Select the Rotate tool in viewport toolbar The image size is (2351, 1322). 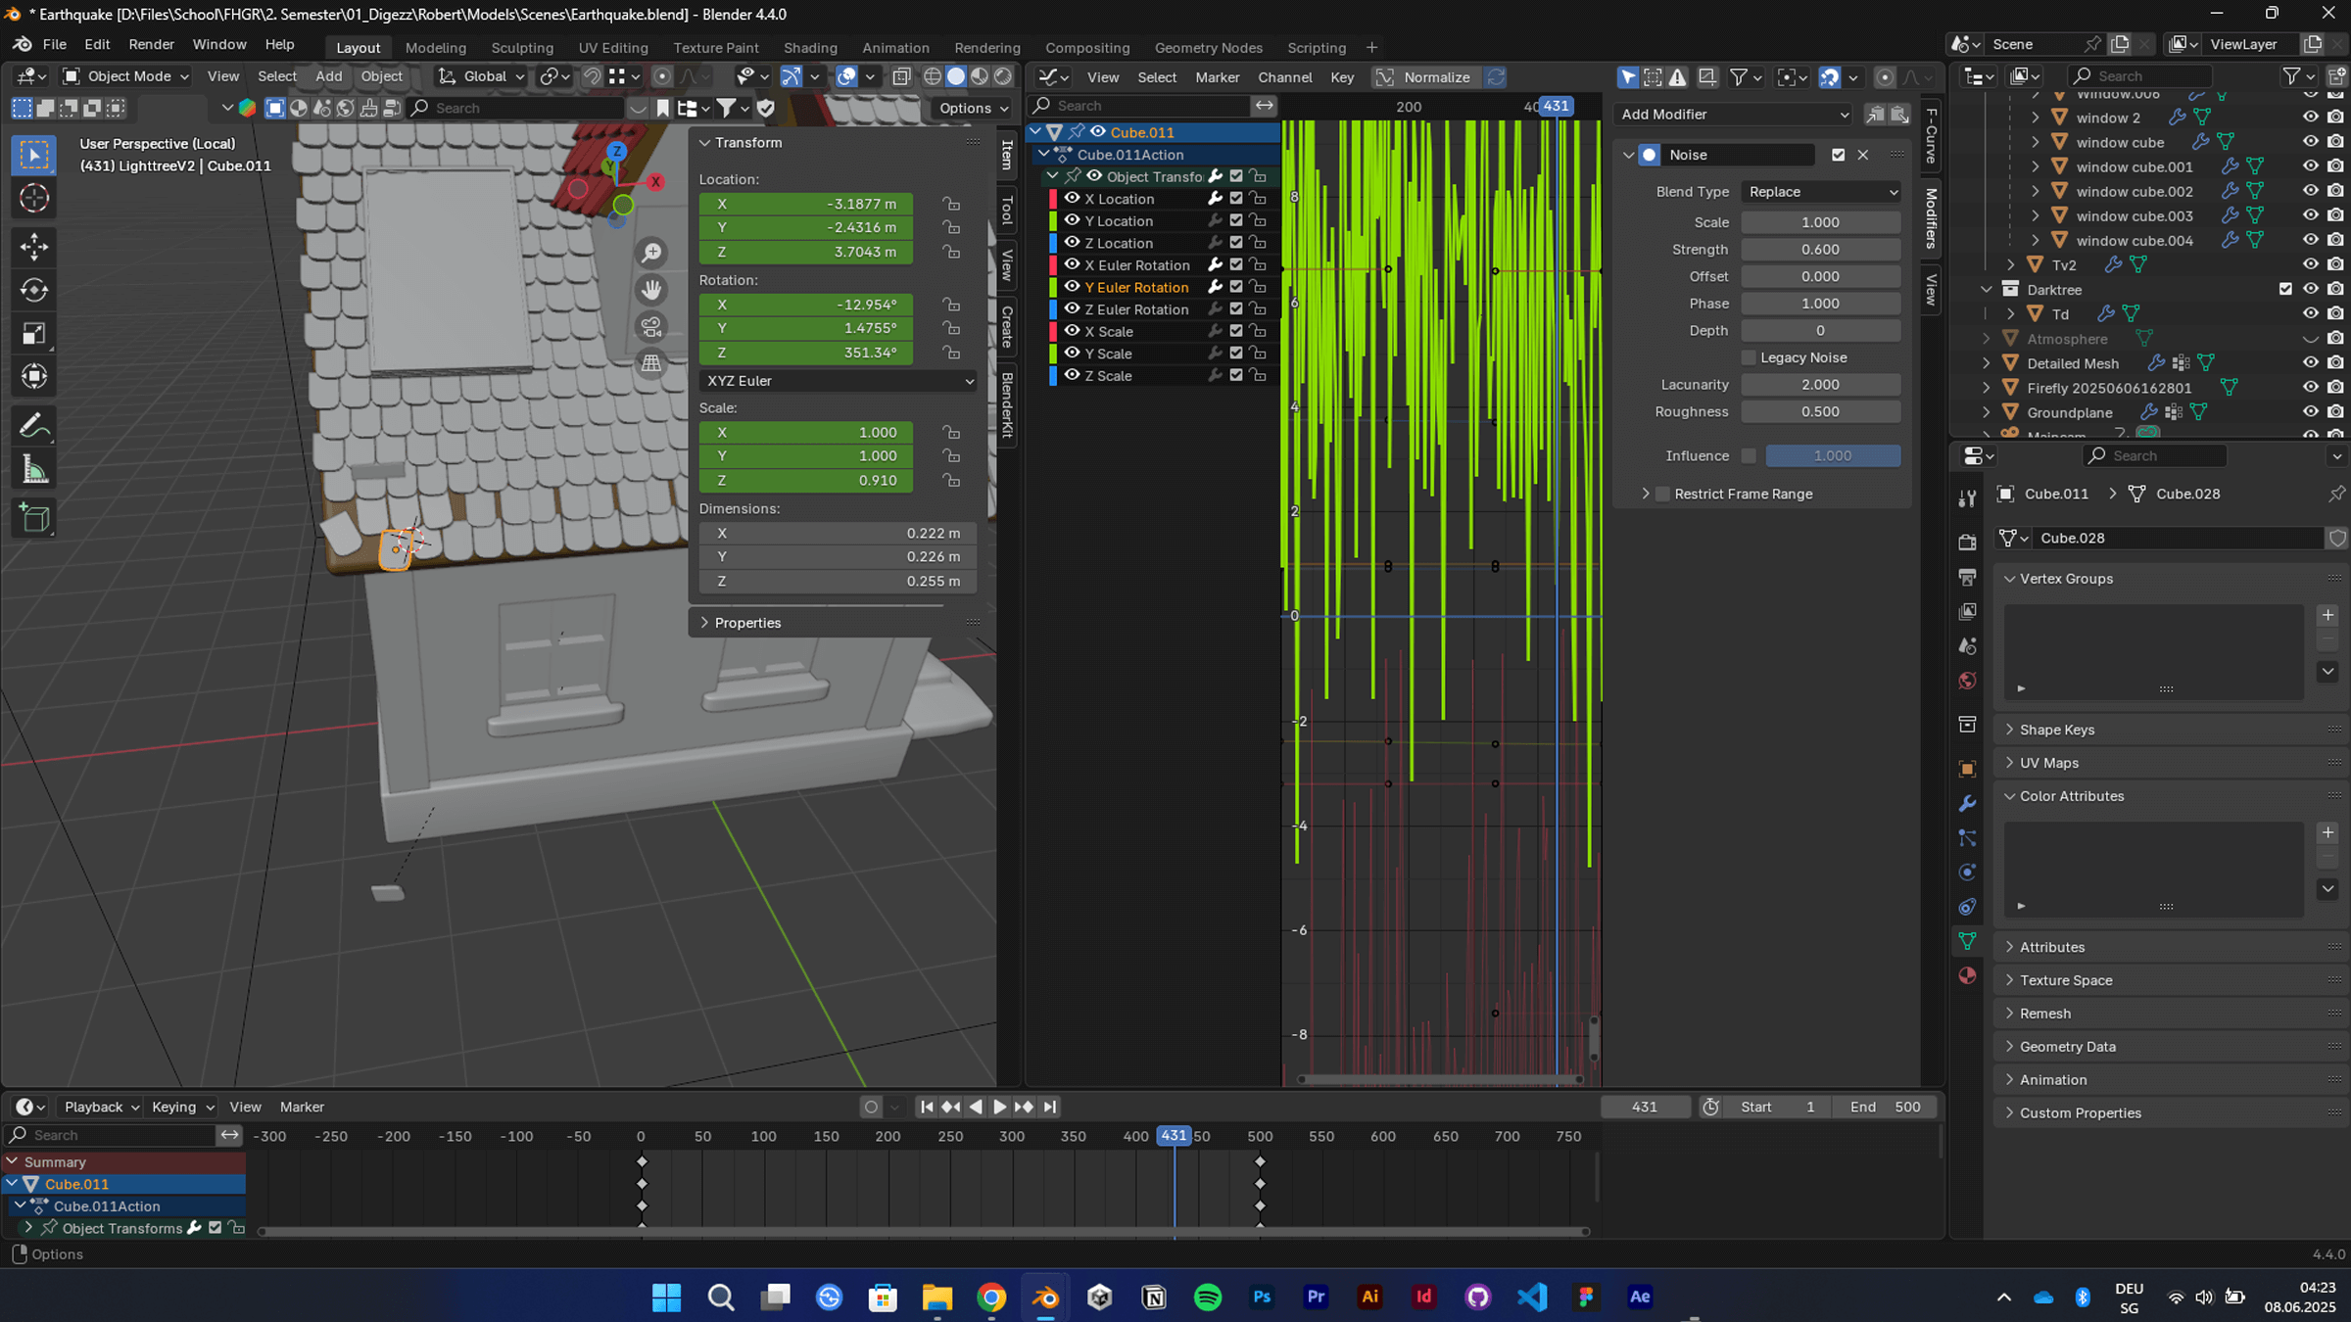(34, 290)
